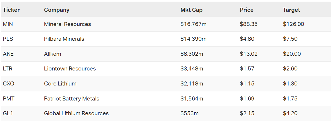Viewport: 332px width, 123px height.
Task: Select the Pilbara Minerals company name
Action: click(64, 39)
